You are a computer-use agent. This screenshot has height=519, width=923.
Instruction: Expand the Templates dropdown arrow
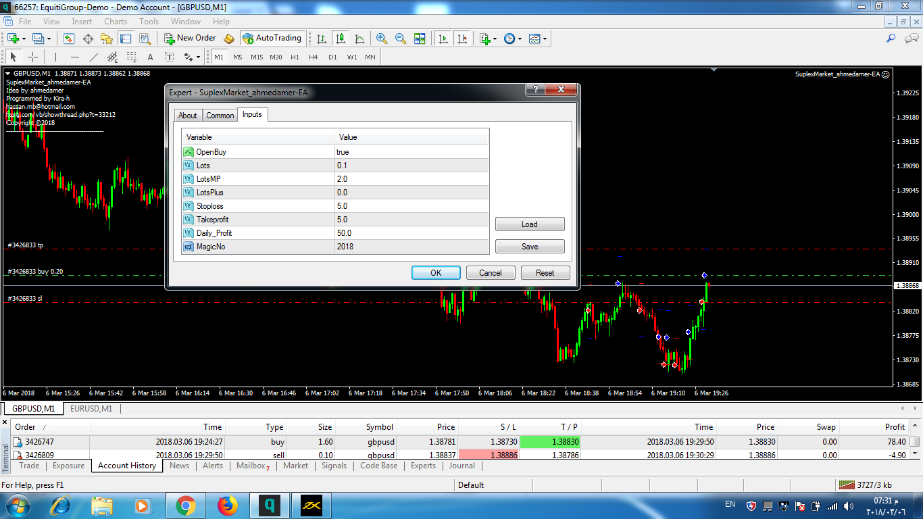tap(545, 39)
